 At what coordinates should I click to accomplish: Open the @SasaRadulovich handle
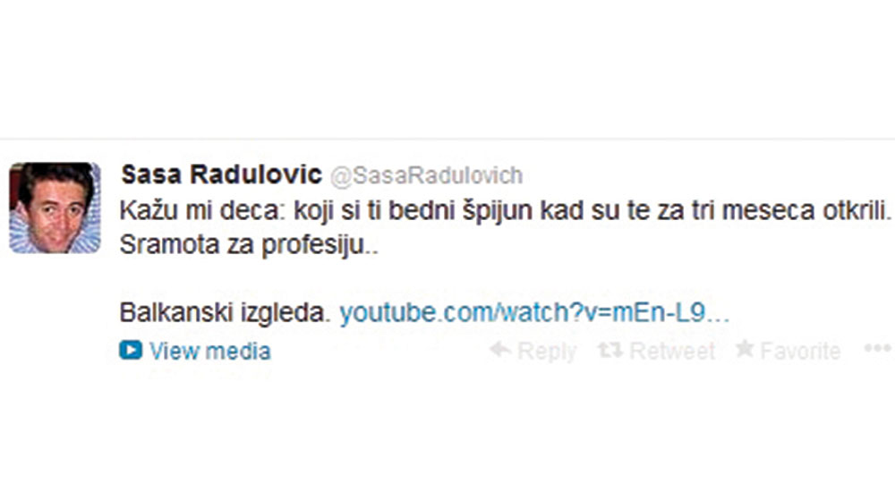(426, 175)
